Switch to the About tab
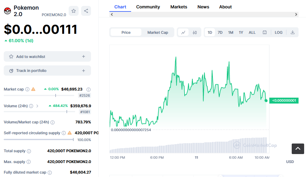This screenshot has height=177, width=306. point(226,7)
